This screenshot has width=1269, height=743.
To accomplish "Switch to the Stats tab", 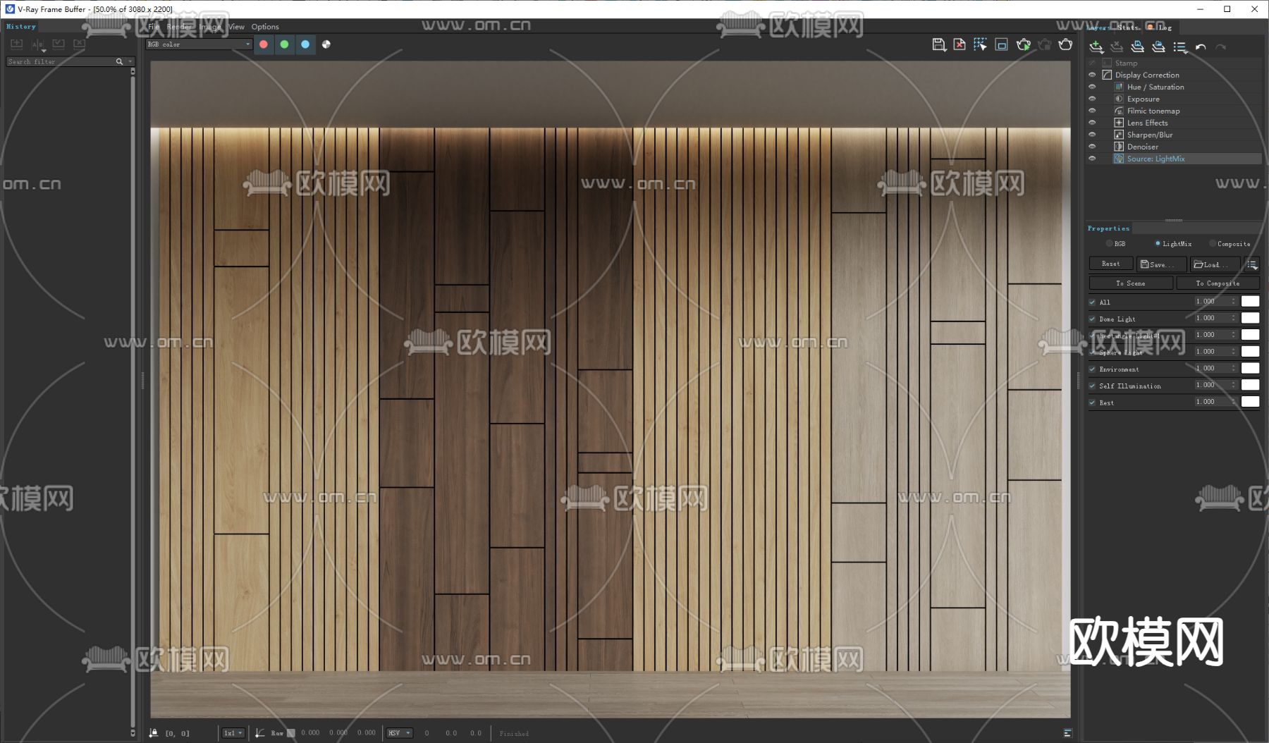I will (1127, 27).
